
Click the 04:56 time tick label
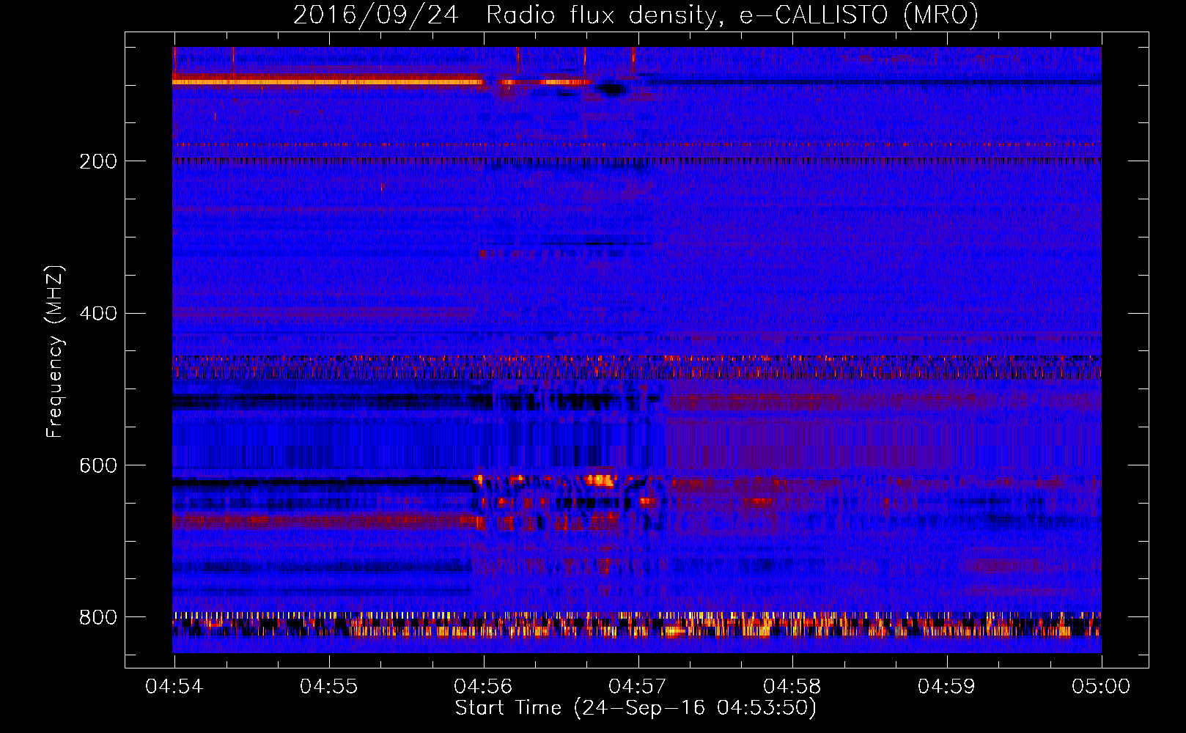(x=484, y=687)
